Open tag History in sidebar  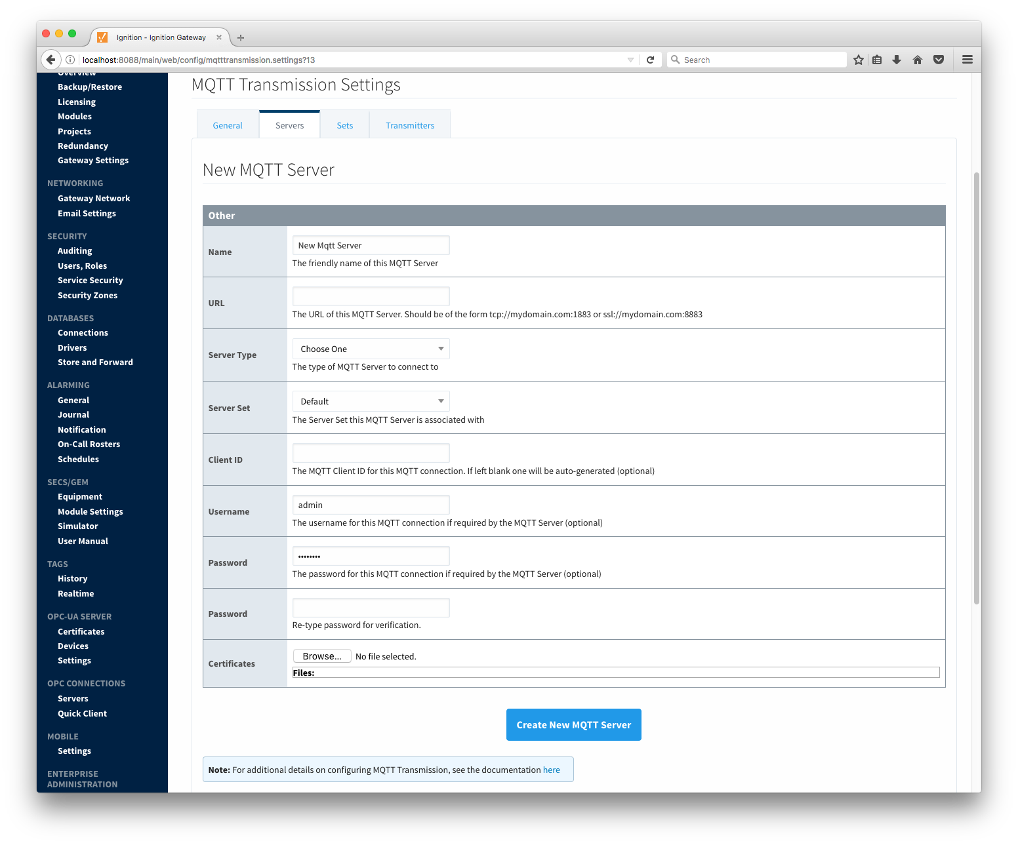click(72, 578)
